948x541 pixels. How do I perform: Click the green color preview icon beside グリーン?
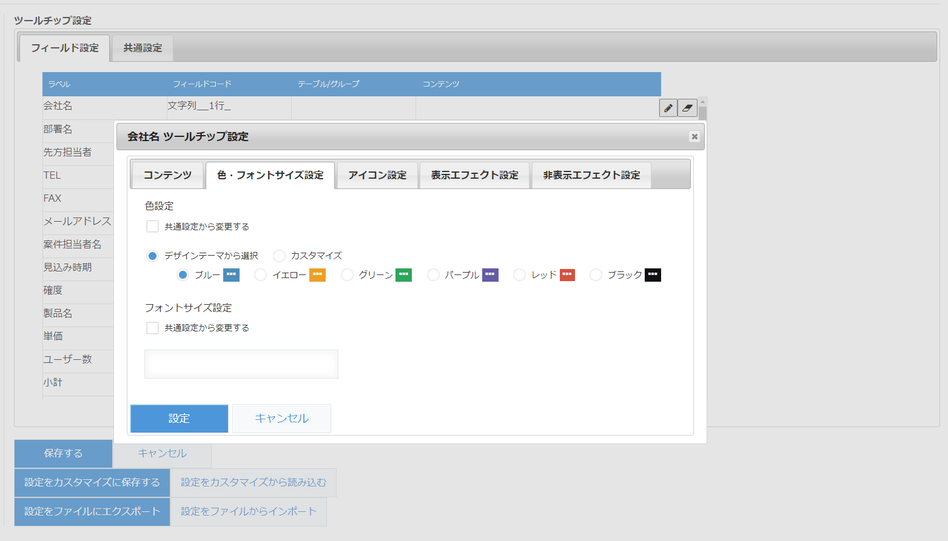(403, 274)
